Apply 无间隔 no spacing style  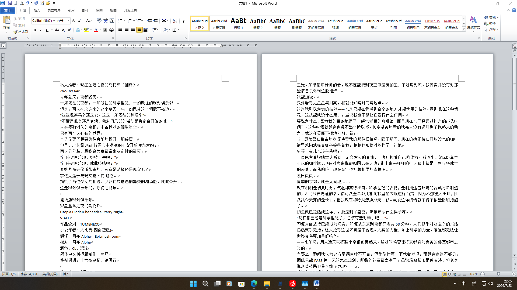tap(219, 23)
